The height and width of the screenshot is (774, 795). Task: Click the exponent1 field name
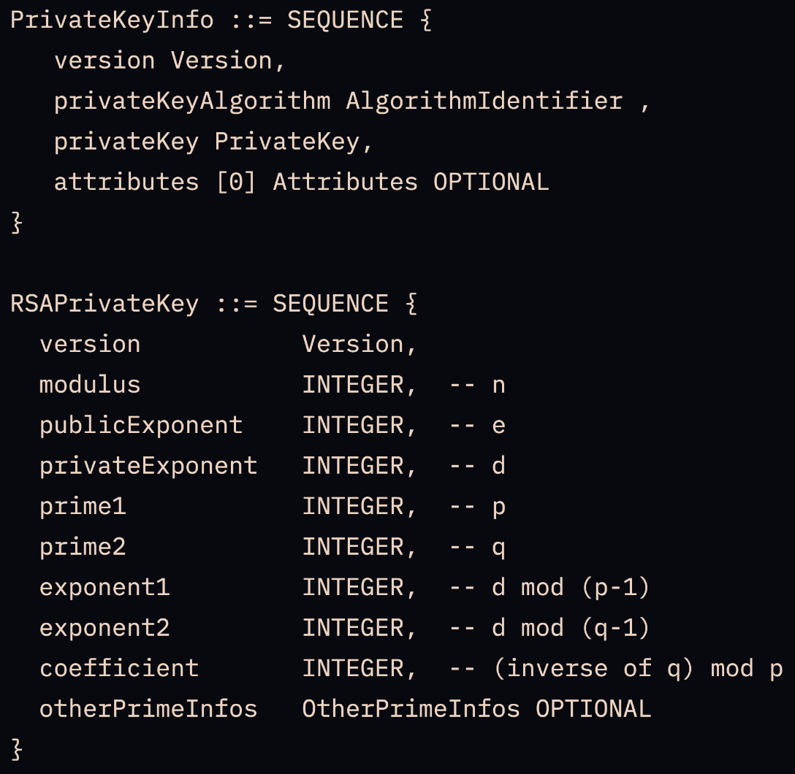(104, 588)
